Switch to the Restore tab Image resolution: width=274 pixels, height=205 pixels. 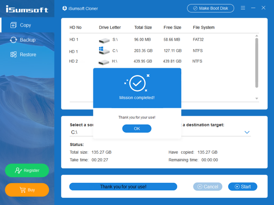27,54
